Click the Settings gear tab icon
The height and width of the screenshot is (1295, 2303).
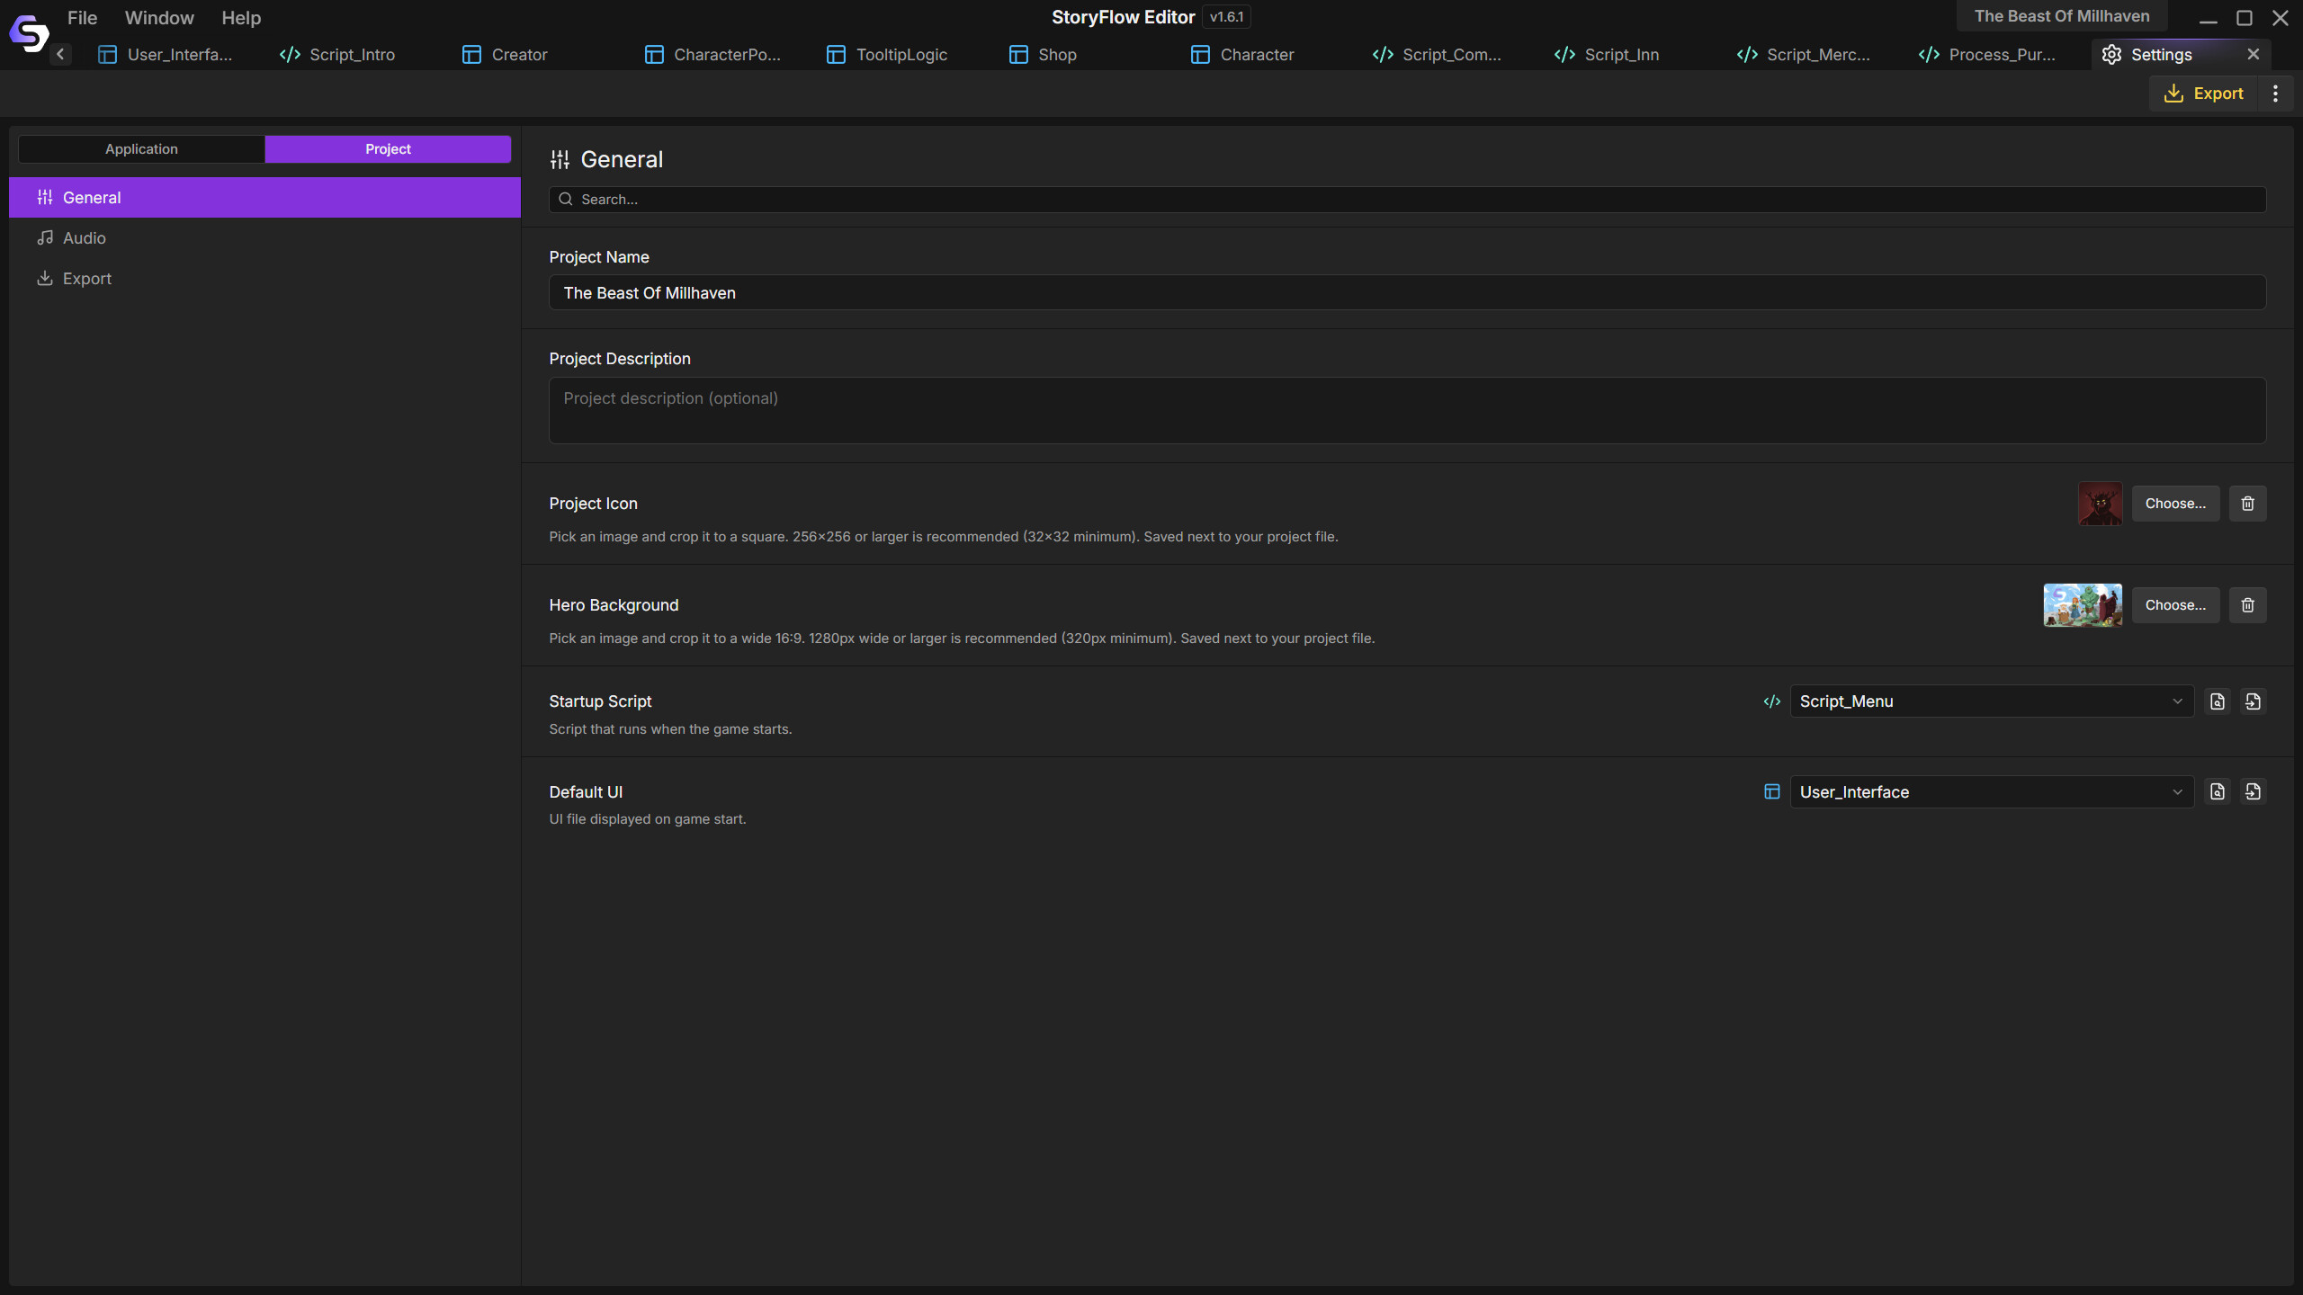click(x=2111, y=55)
